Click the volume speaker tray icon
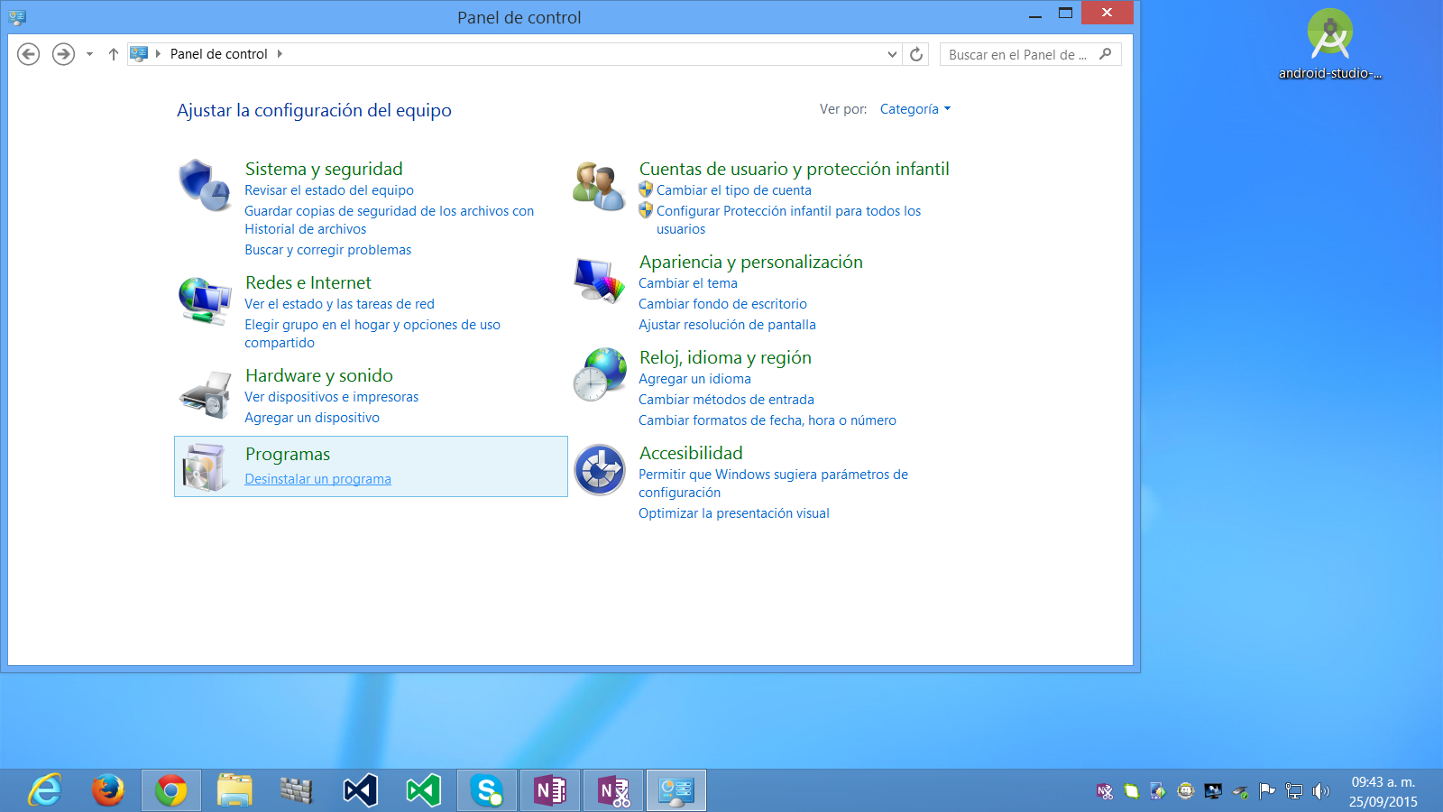The image size is (1443, 812). point(1321,791)
